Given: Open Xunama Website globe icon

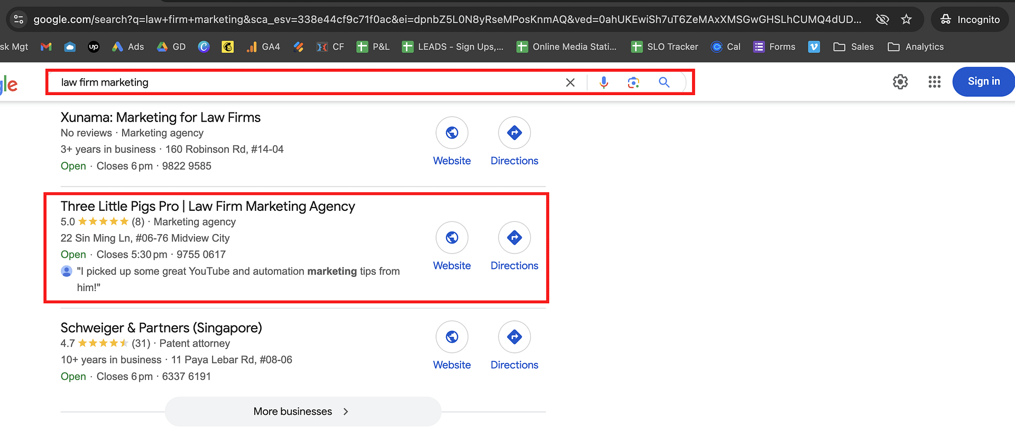Looking at the screenshot, I should [451, 133].
